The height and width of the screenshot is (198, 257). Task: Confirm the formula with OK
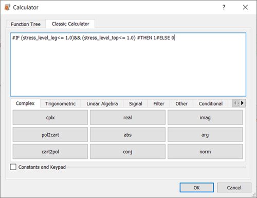point(197,188)
